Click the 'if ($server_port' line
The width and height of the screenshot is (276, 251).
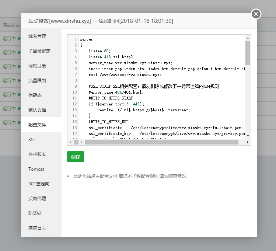tap(116, 104)
